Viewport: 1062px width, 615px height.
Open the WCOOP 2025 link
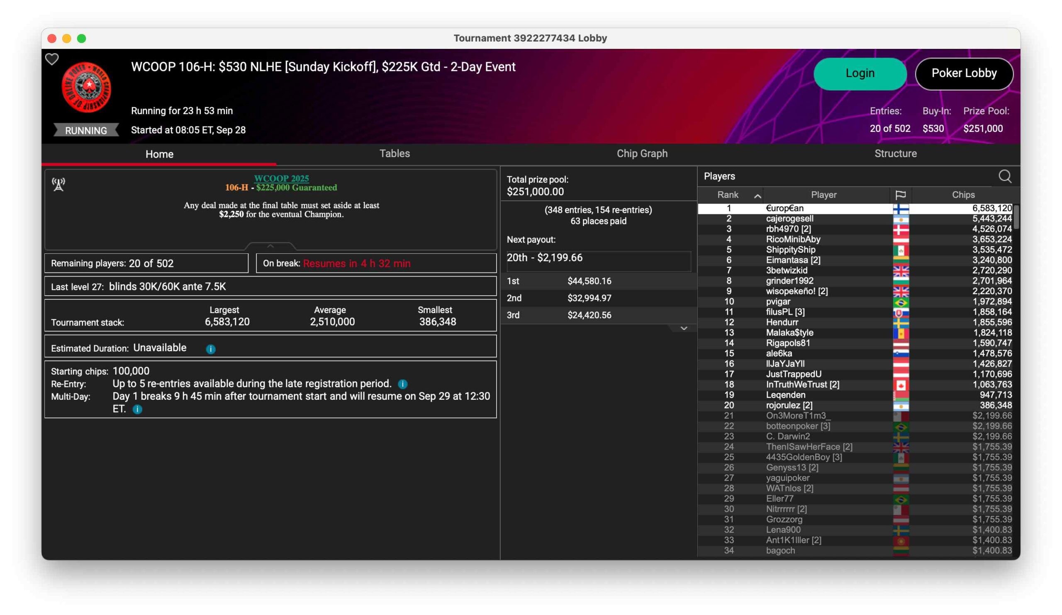(x=281, y=178)
